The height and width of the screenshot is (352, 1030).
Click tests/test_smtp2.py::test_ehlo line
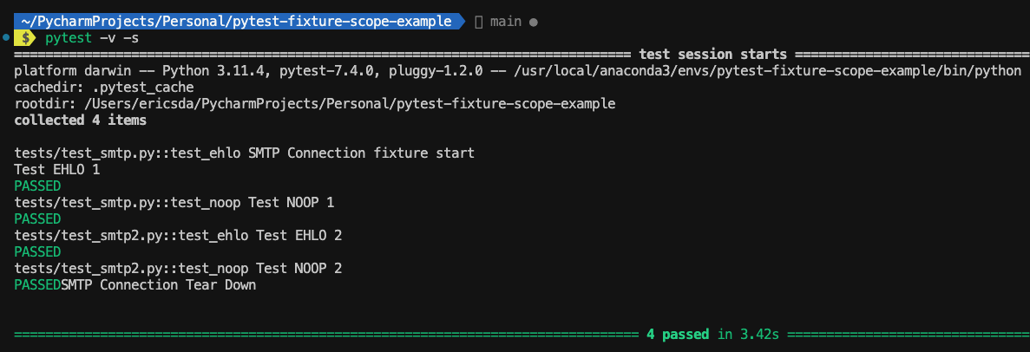(178, 235)
